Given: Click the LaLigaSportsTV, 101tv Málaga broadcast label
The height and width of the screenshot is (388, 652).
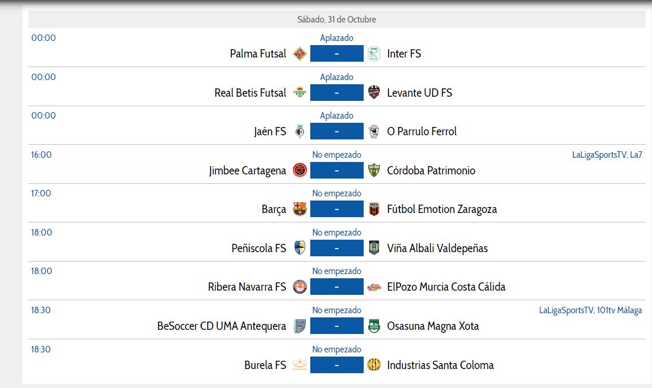Looking at the screenshot, I should [x=590, y=310].
